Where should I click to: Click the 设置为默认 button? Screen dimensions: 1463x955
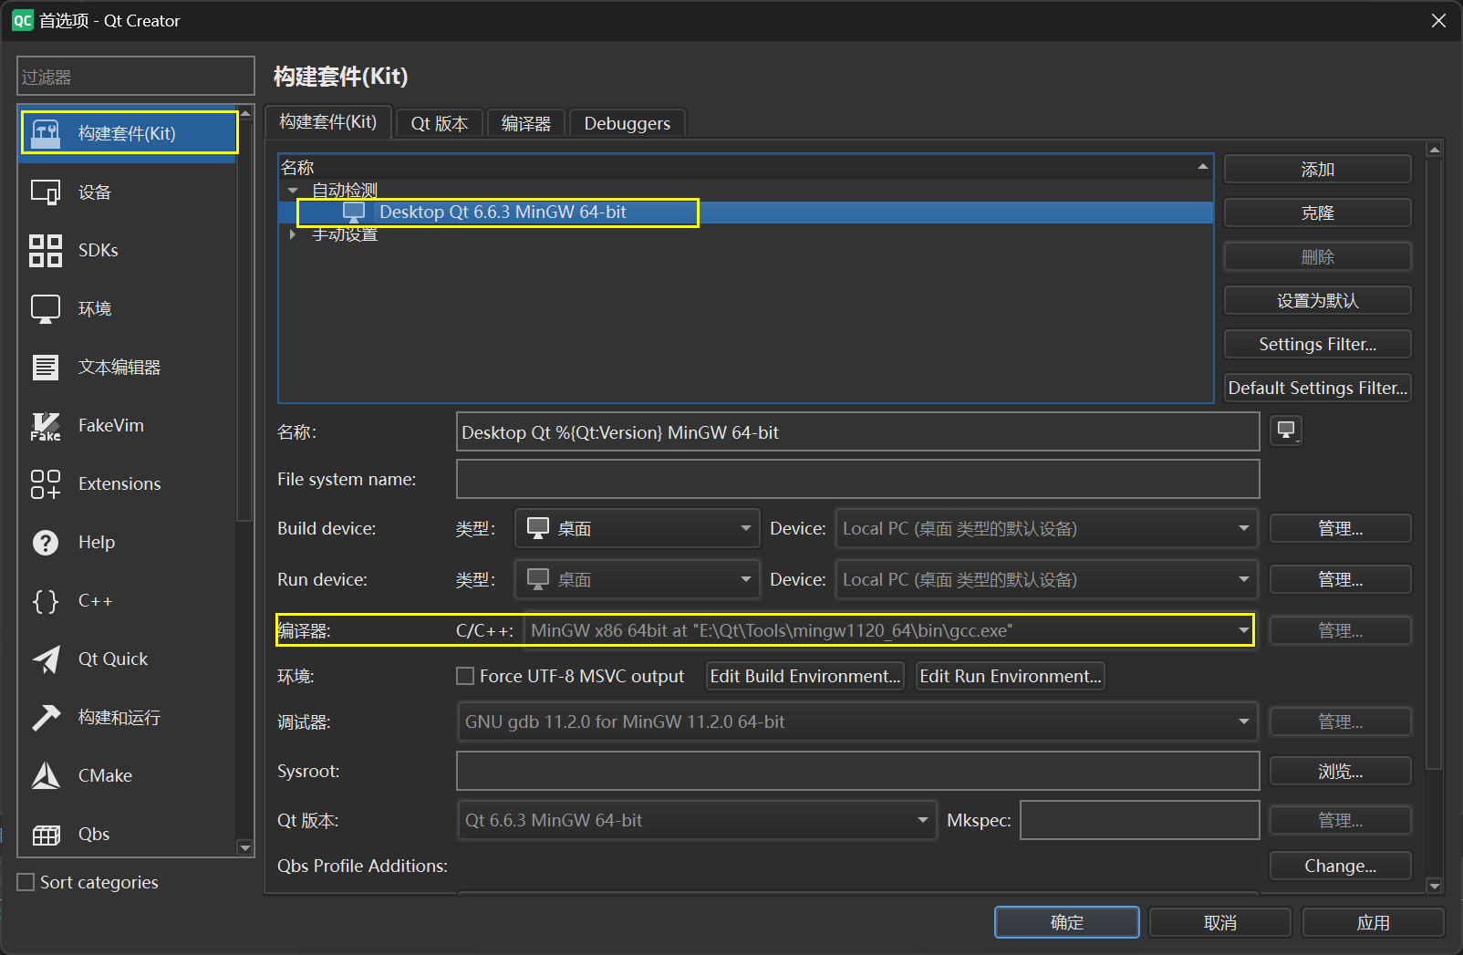tap(1318, 300)
